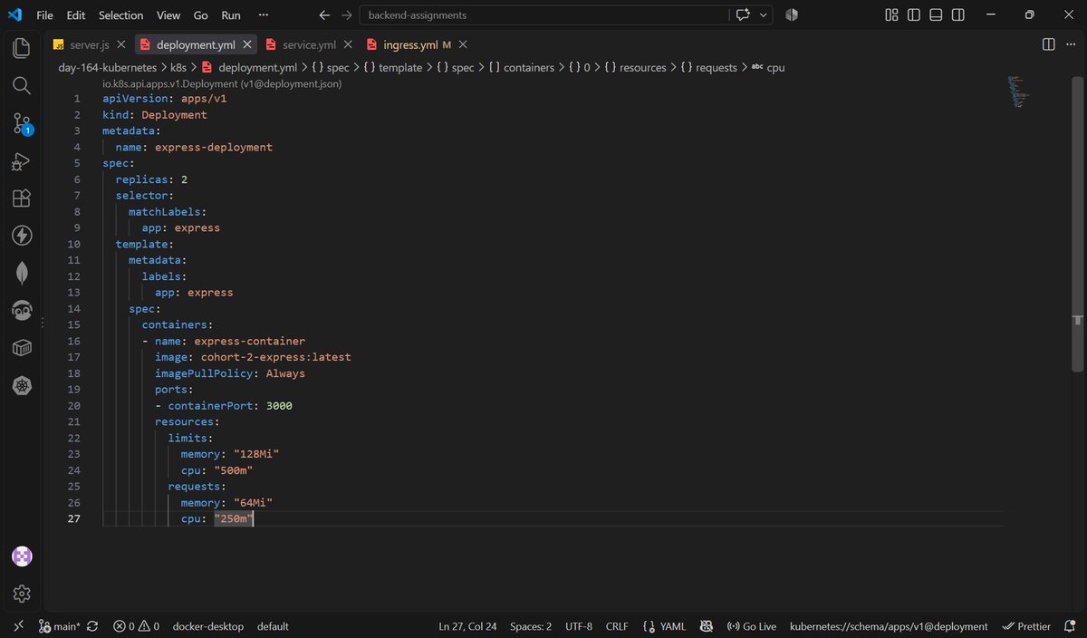Click the cpu breadcrumb symbol
The width and height of the screenshot is (1087, 638).
[x=768, y=67]
